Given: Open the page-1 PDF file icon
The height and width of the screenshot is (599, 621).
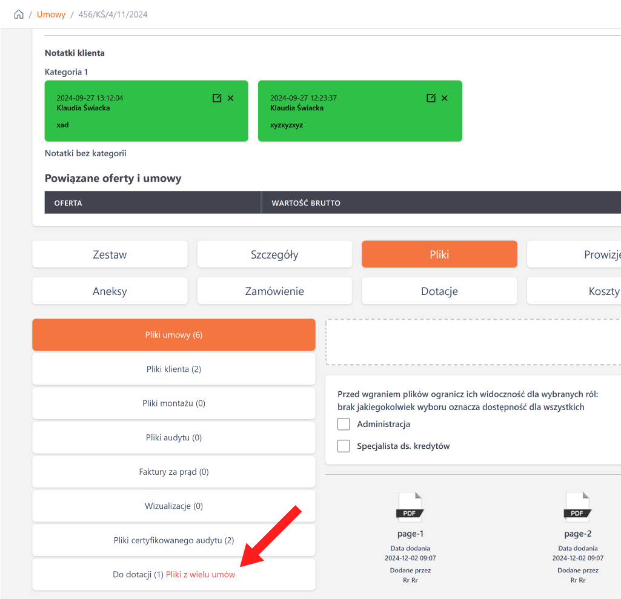Looking at the screenshot, I should tap(410, 508).
